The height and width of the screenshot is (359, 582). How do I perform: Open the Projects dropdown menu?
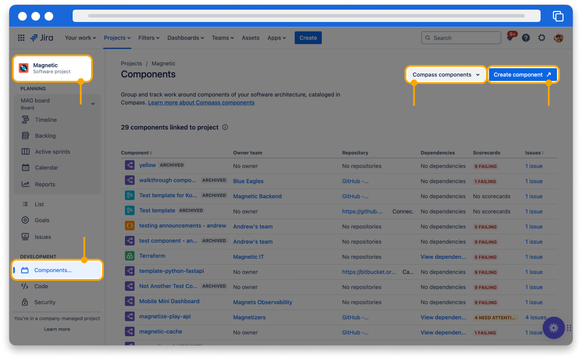[117, 38]
